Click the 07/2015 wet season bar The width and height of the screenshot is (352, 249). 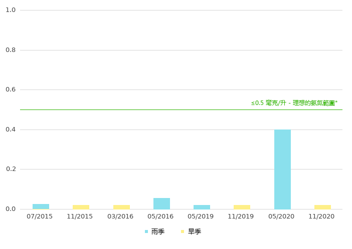coord(41,206)
